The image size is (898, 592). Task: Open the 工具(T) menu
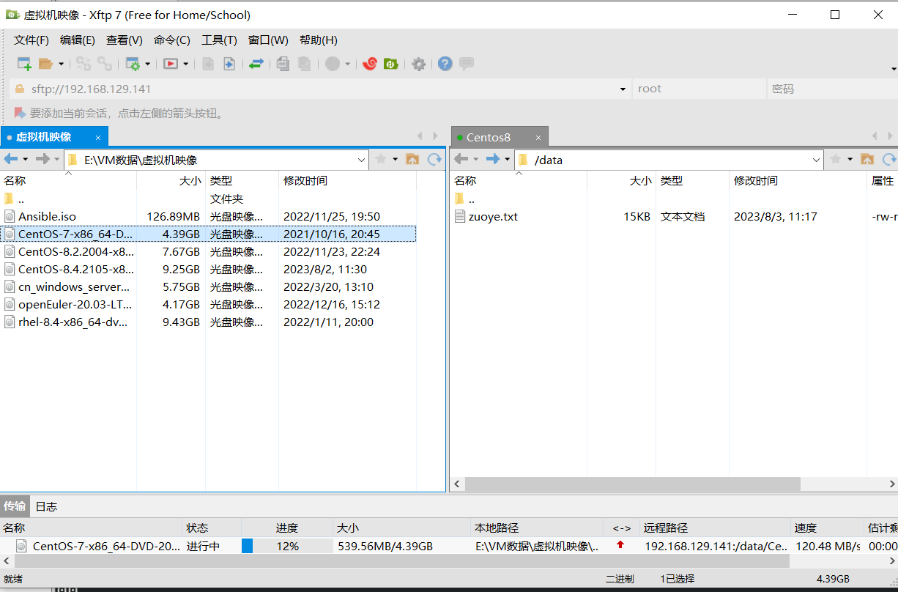point(220,40)
